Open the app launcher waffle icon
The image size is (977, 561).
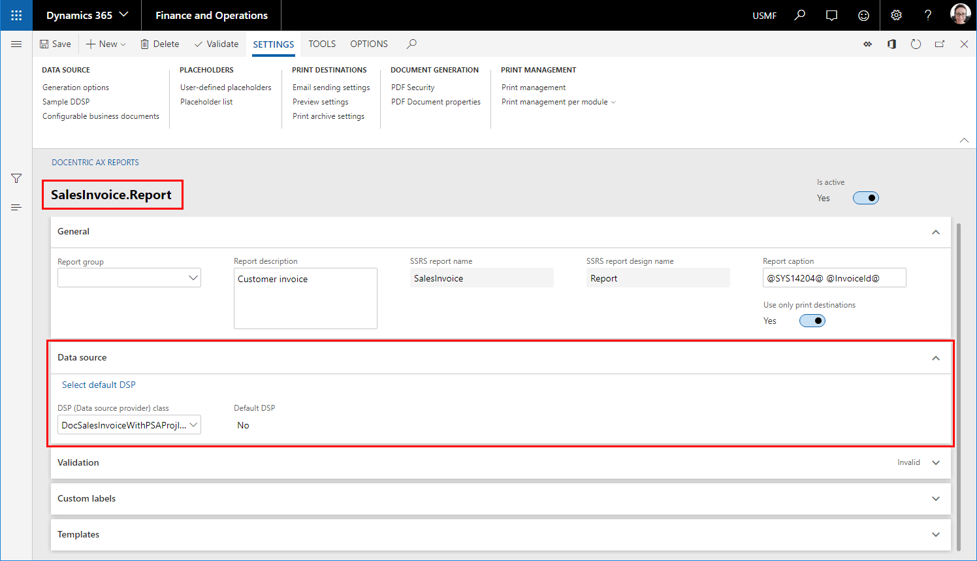[16, 15]
